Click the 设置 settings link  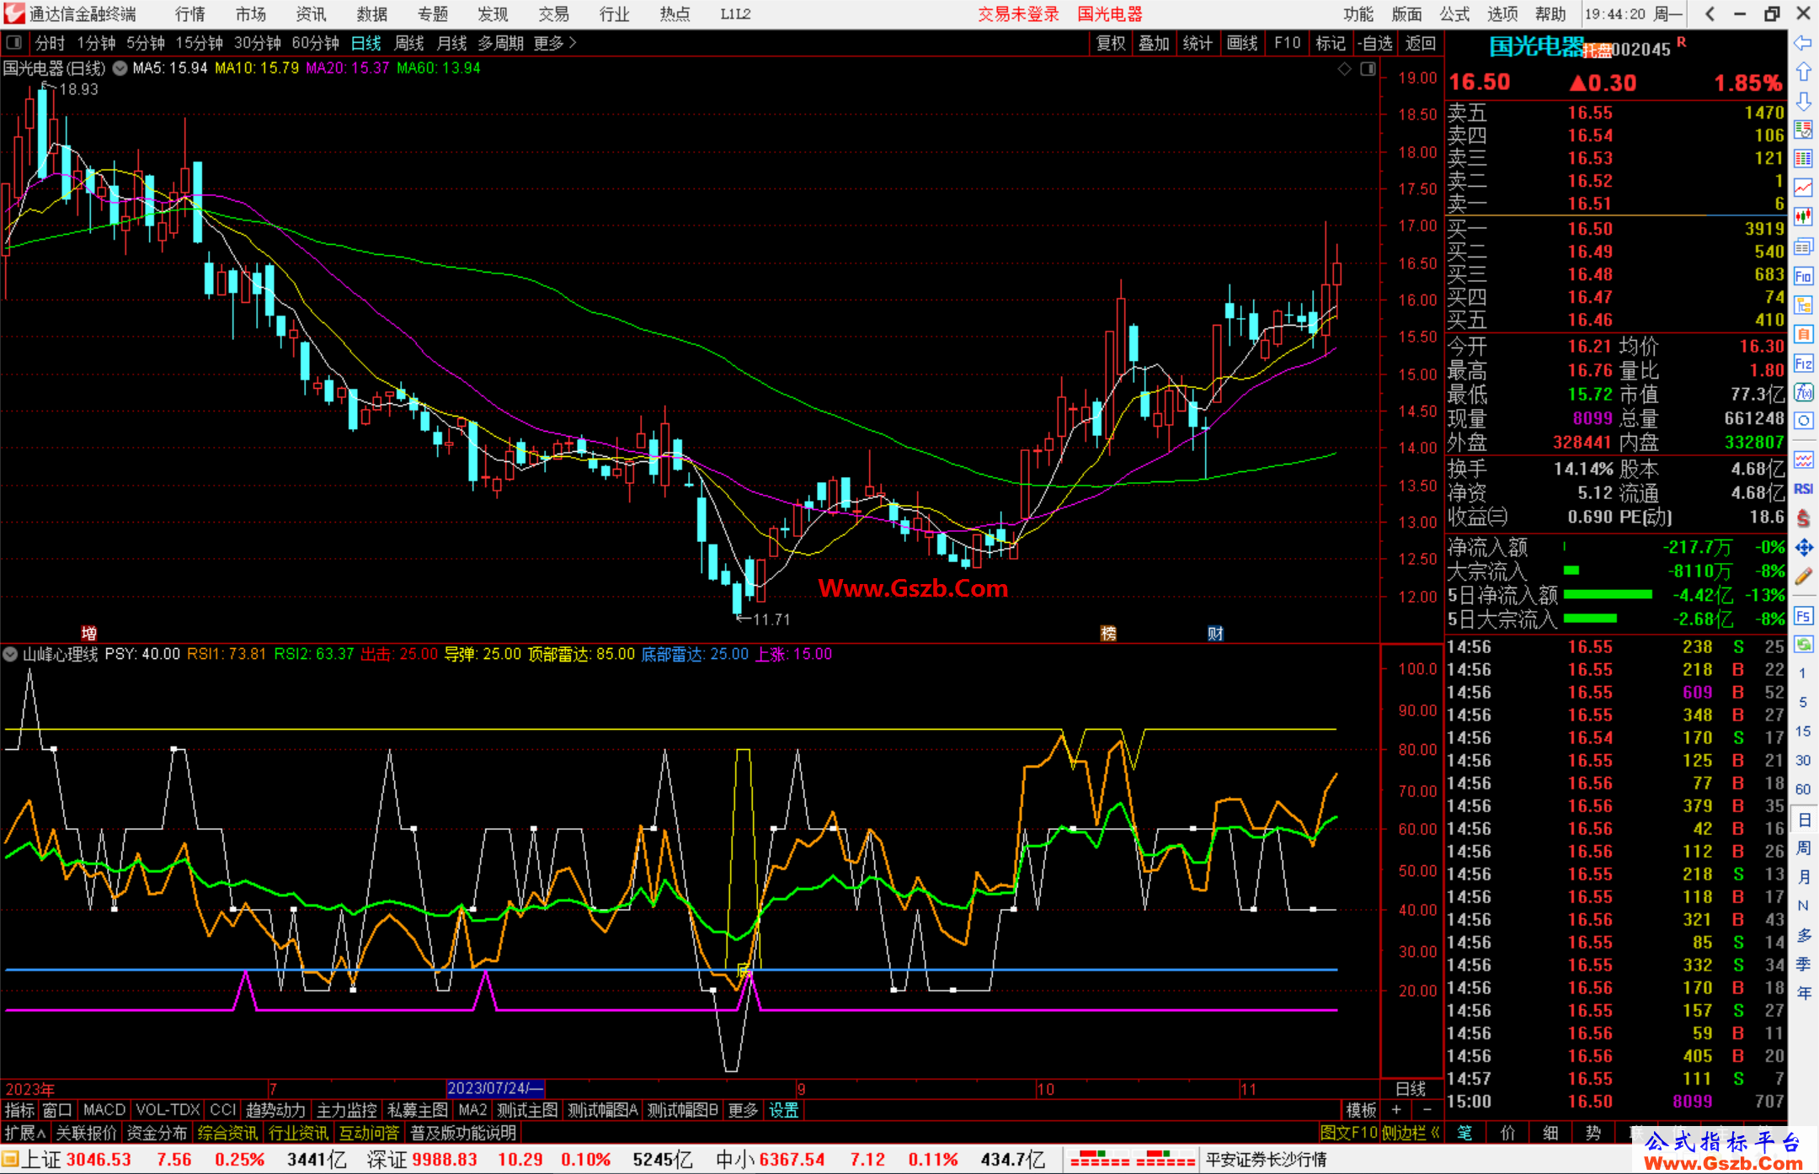[783, 1110]
